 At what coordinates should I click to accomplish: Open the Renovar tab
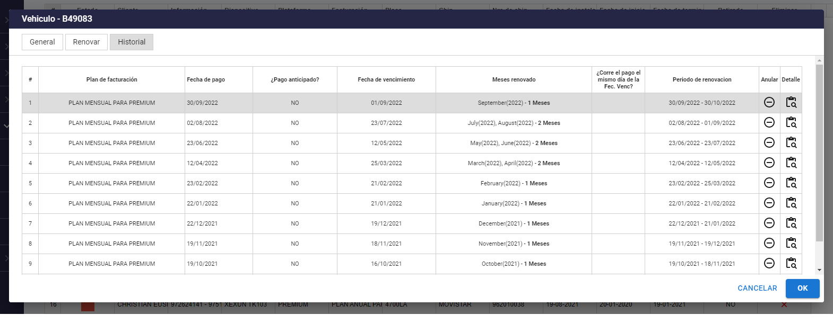click(86, 42)
